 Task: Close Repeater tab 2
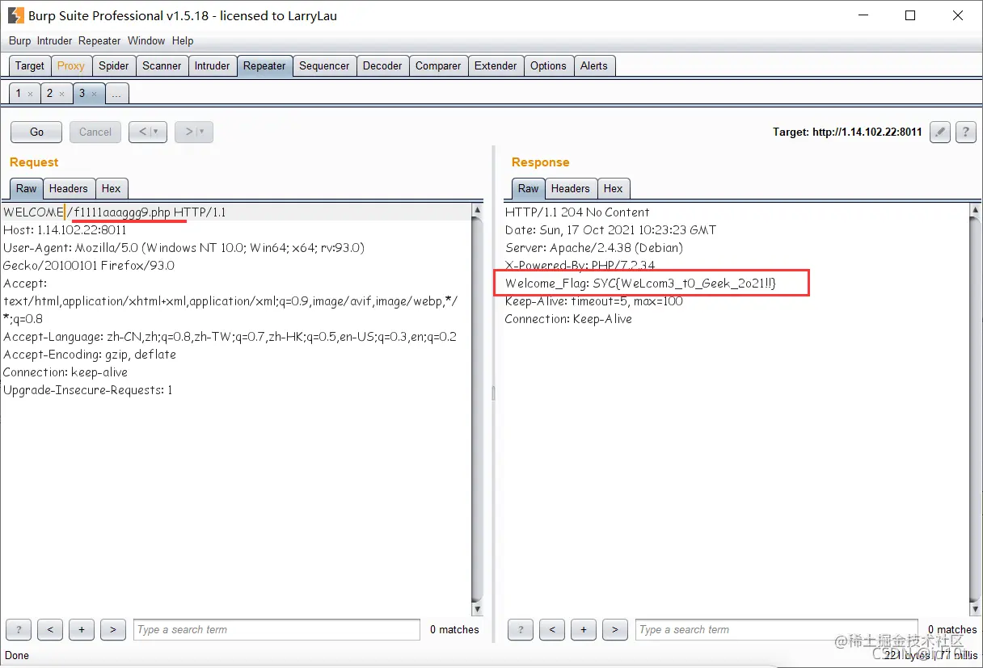[x=61, y=95]
